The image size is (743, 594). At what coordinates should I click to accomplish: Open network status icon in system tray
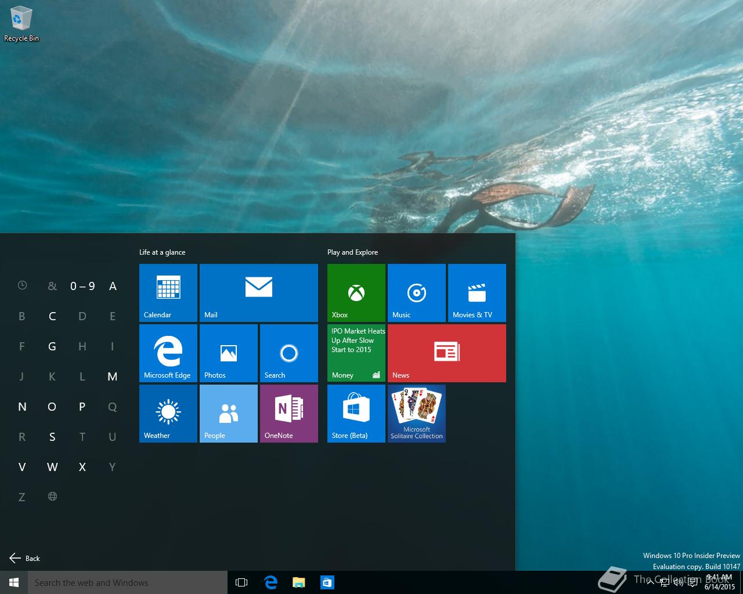point(665,582)
